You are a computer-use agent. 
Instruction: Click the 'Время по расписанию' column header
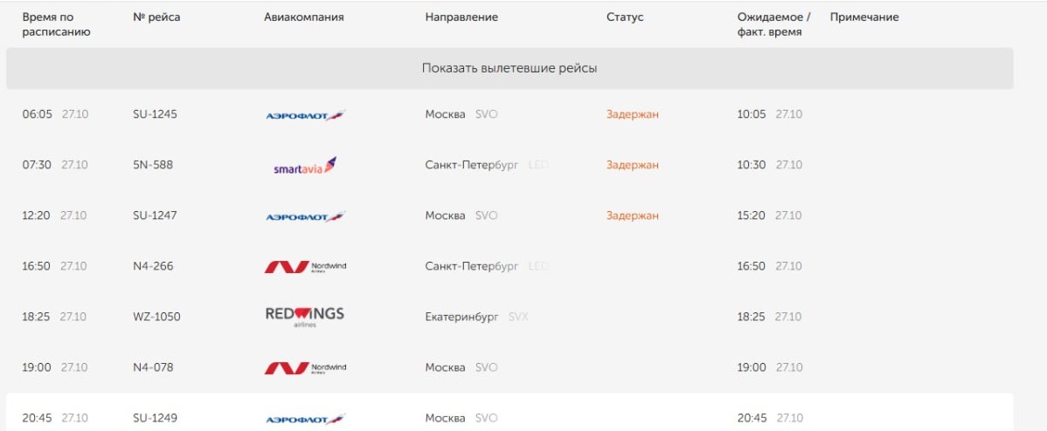pos(56,24)
